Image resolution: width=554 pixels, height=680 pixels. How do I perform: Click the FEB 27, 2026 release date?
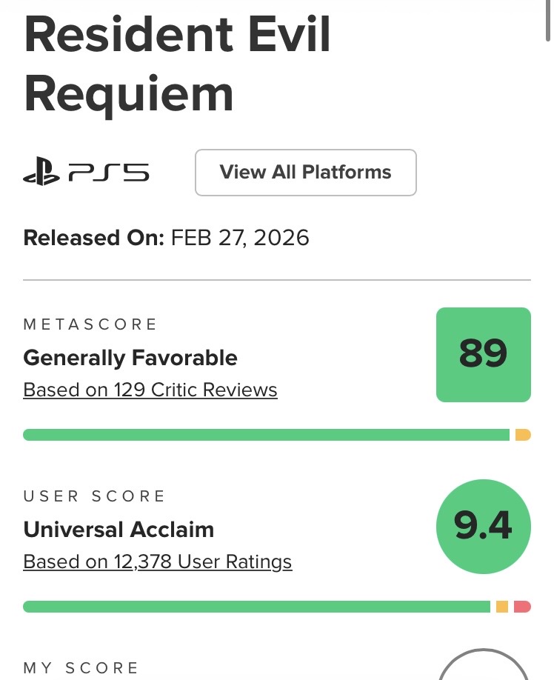coord(240,238)
